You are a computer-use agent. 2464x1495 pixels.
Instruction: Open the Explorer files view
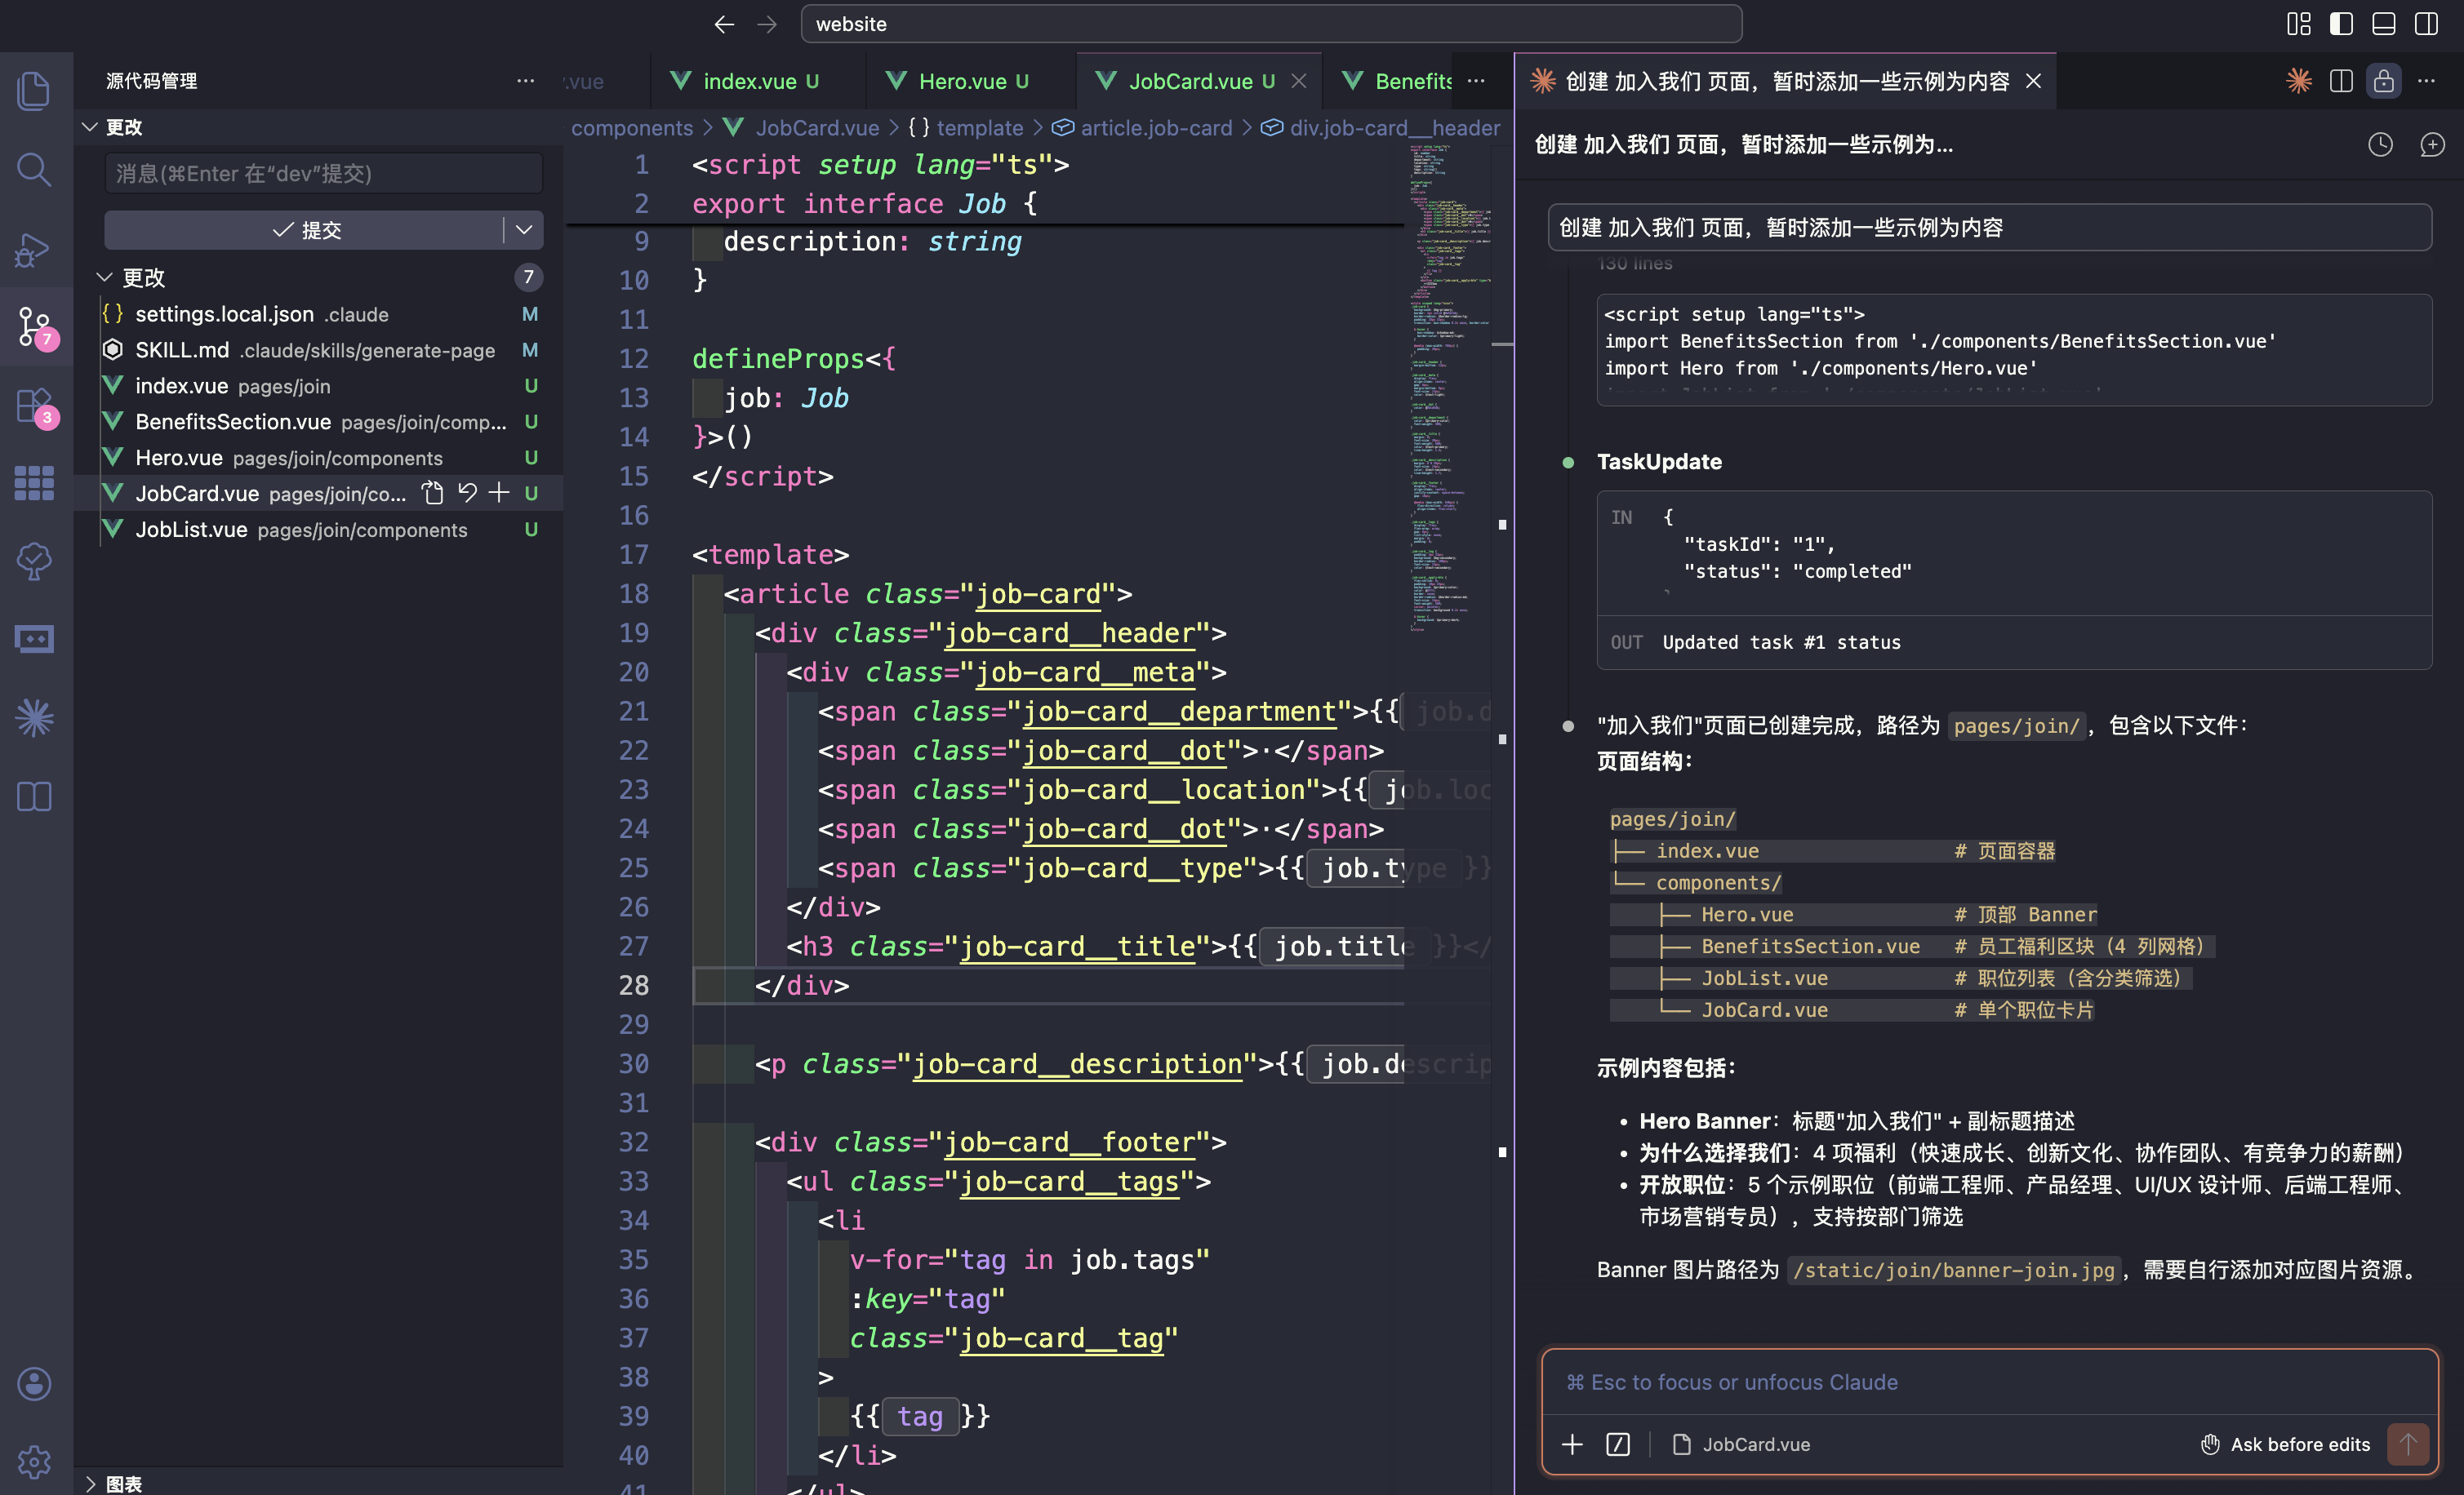[x=34, y=90]
